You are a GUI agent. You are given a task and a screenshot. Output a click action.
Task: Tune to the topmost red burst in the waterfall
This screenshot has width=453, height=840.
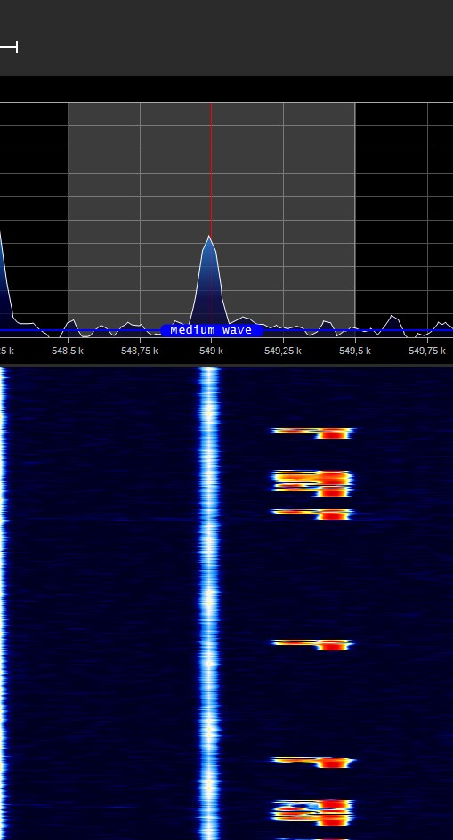(x=313, y=432)
